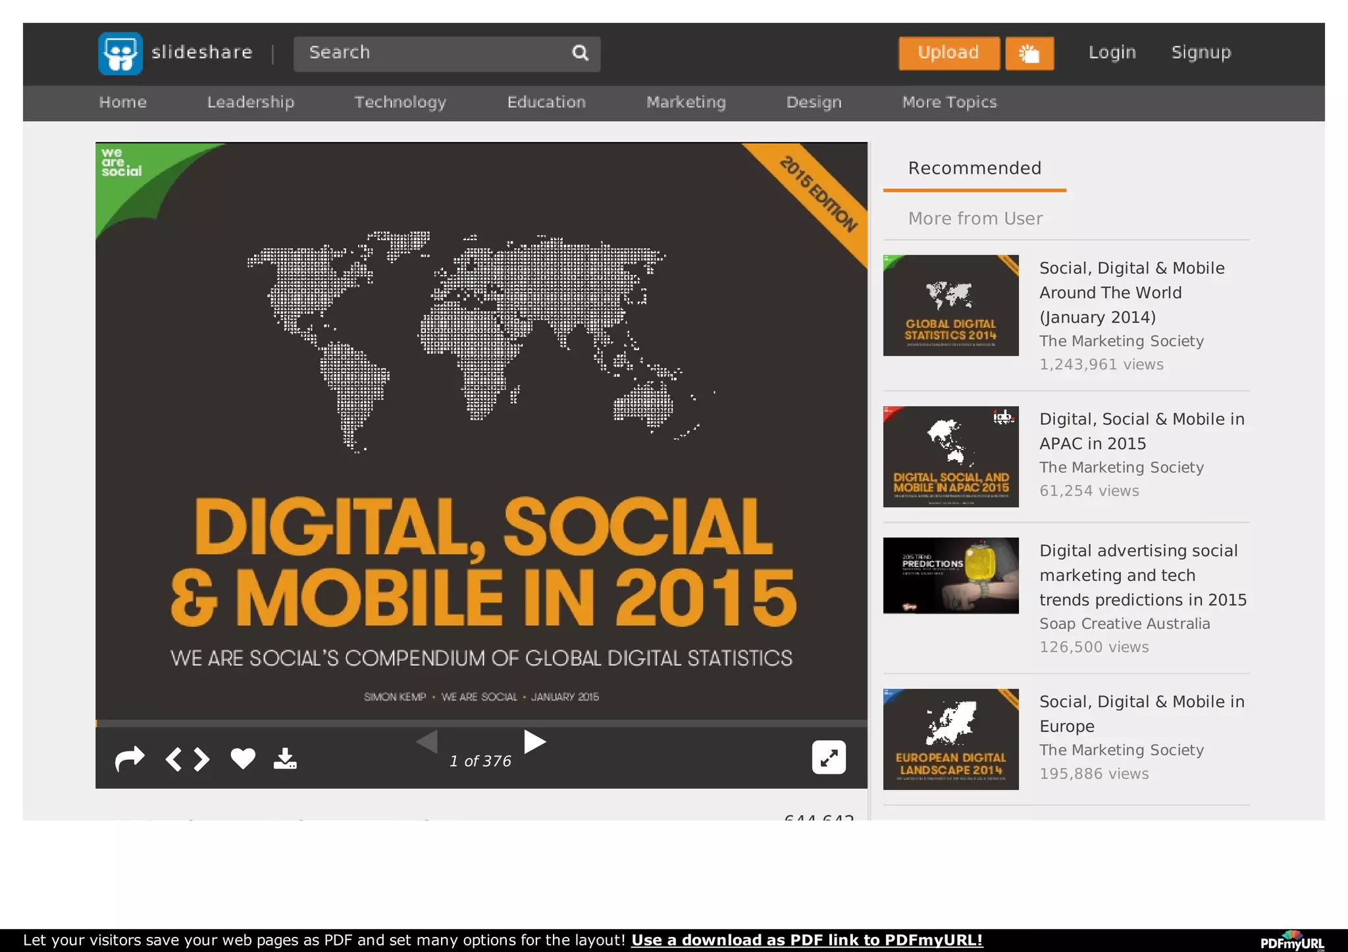1348x952 pixels.
Task: Open the Signup link
Action: 1201,53
